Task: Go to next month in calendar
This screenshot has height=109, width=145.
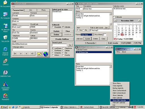Action: click(x=139, y=20)
